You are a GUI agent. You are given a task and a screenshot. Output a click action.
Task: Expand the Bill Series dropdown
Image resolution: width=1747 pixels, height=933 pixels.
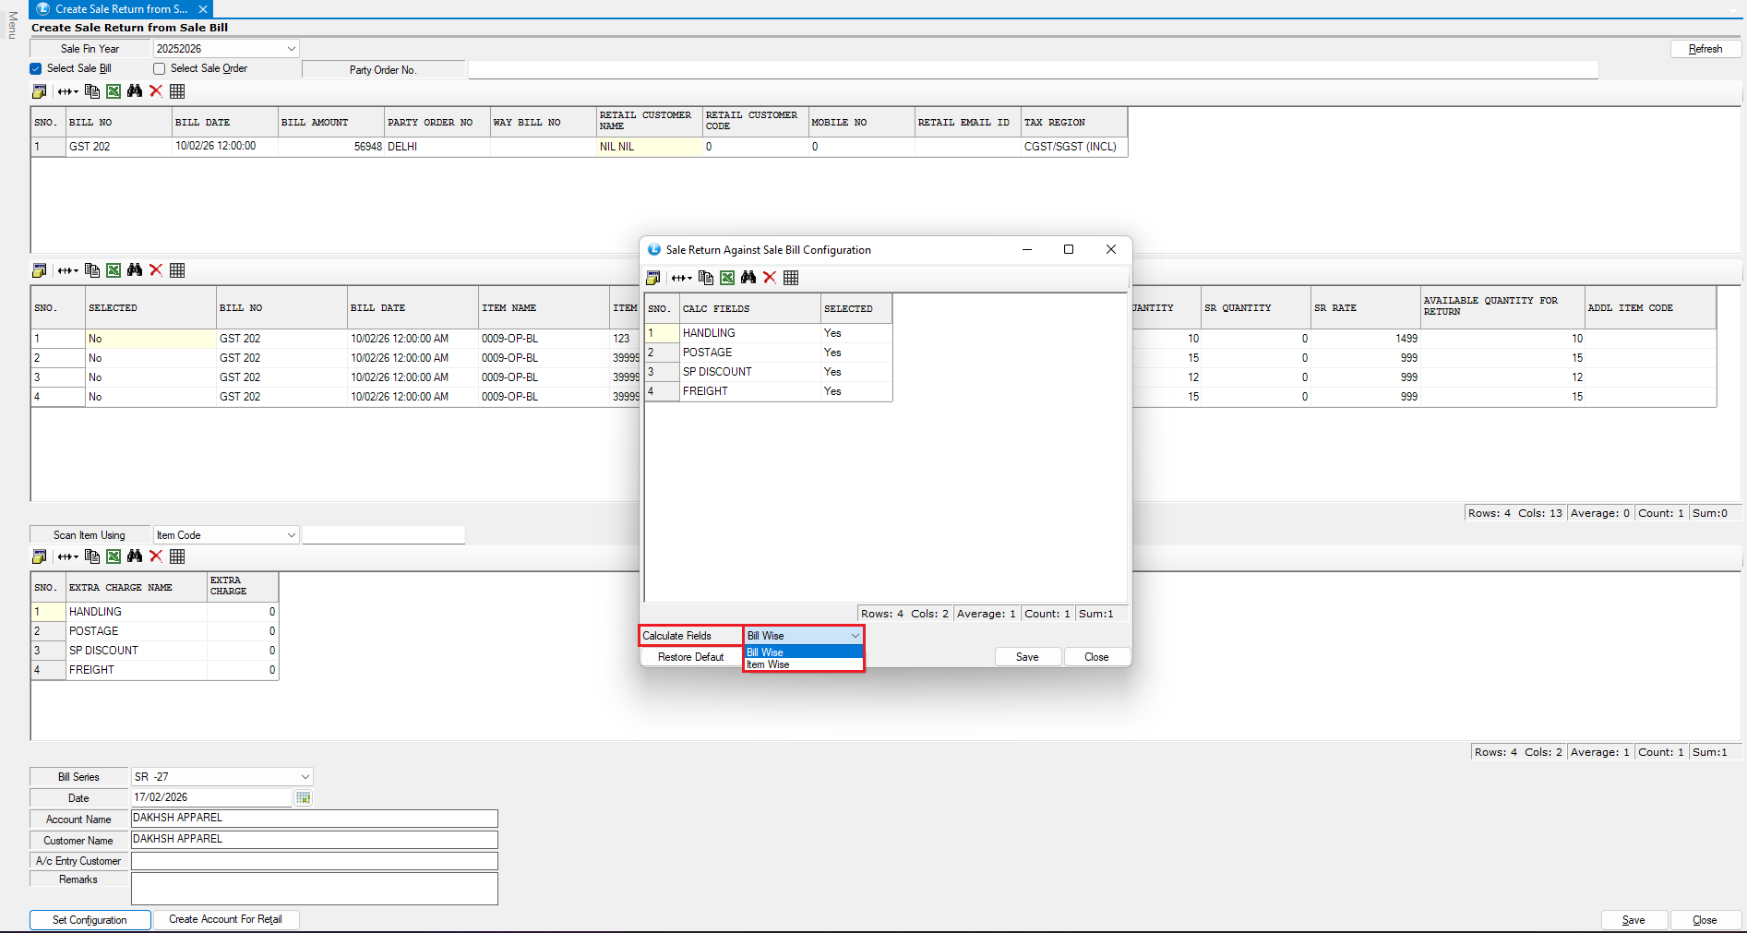305,777
